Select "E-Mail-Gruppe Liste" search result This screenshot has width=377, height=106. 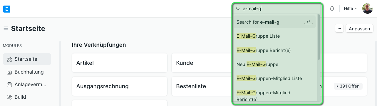pos(274,36)
